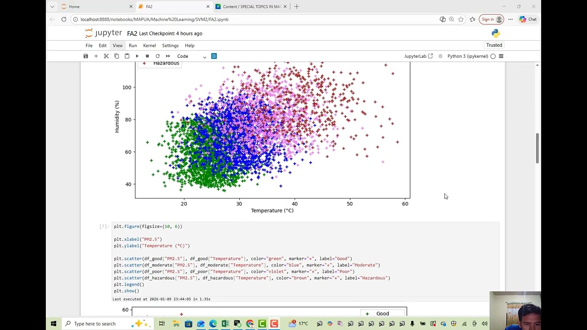
Task: Interrupt the kernel with stop icon
Action: point(147,56)
